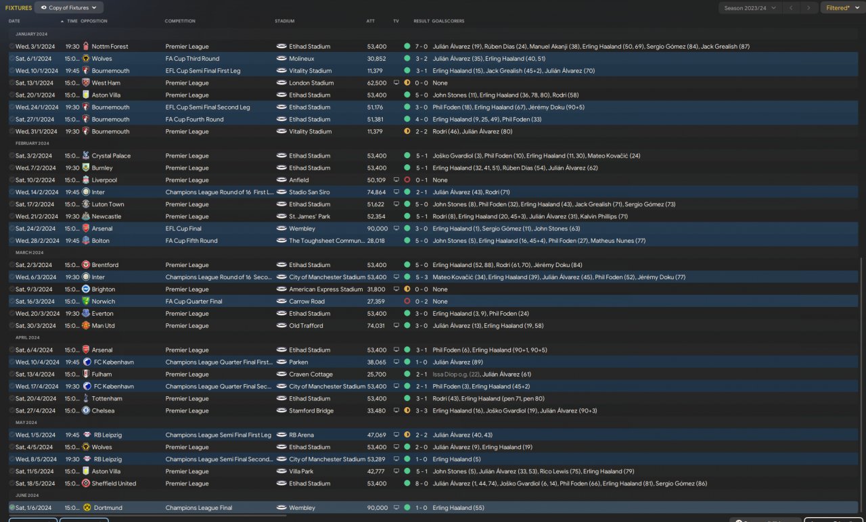
Task: Click the stadium icon beside Anfield
Action: (282, 181)
